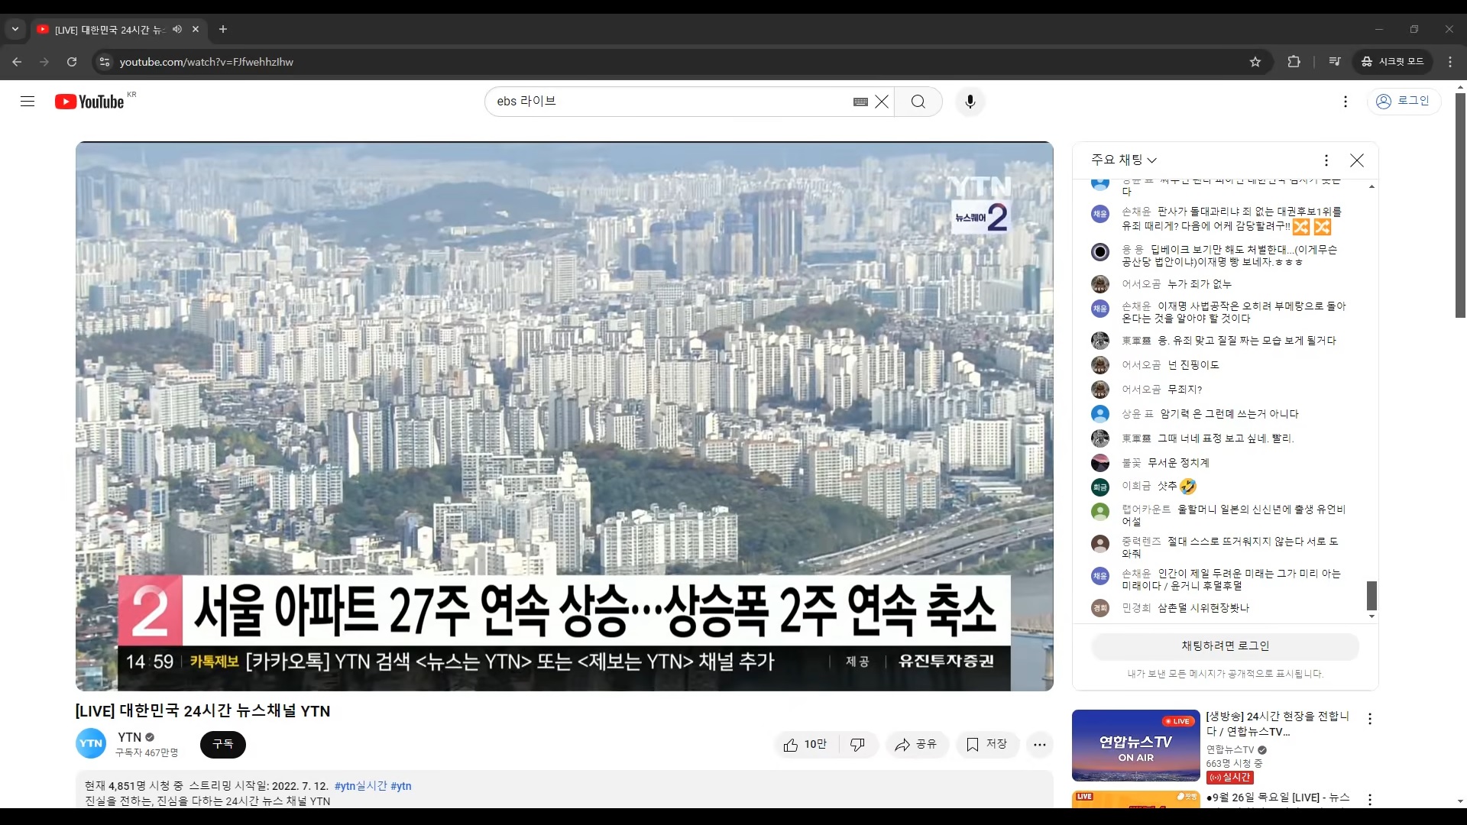Click the magnifier search button
Image resolution: width=1467 pixels, height=825 pixels.
pyautogui.click(x=918, y=102)
